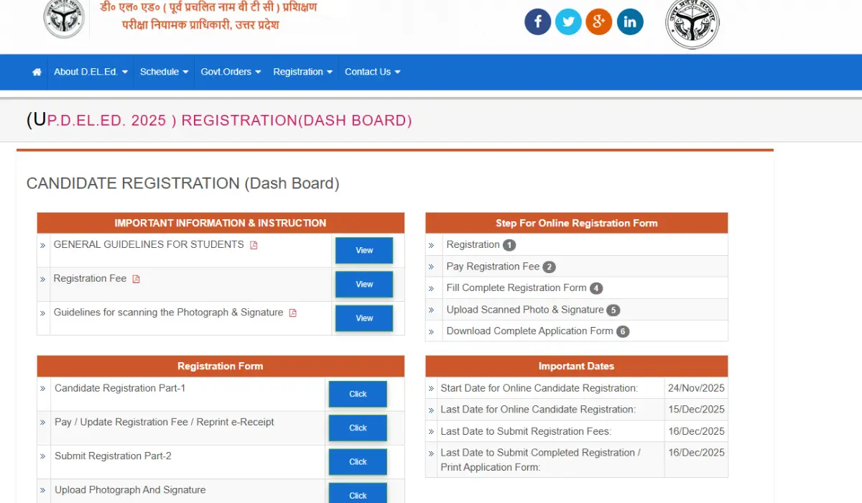
Task: Open PDF icon for scanning guidelines
Action: 292,313
